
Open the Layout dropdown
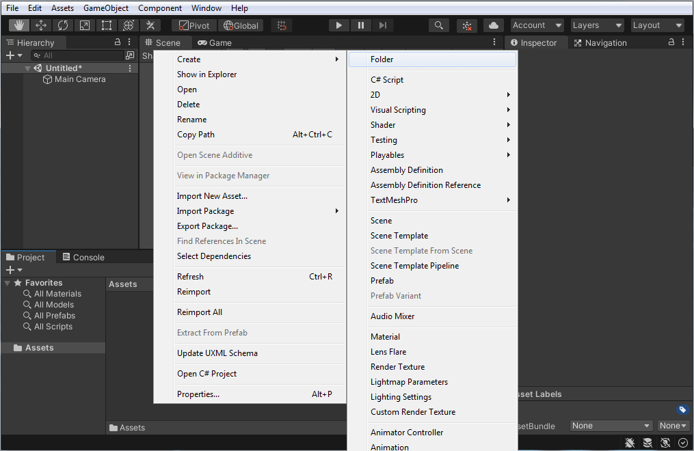(x=656, y=25)
